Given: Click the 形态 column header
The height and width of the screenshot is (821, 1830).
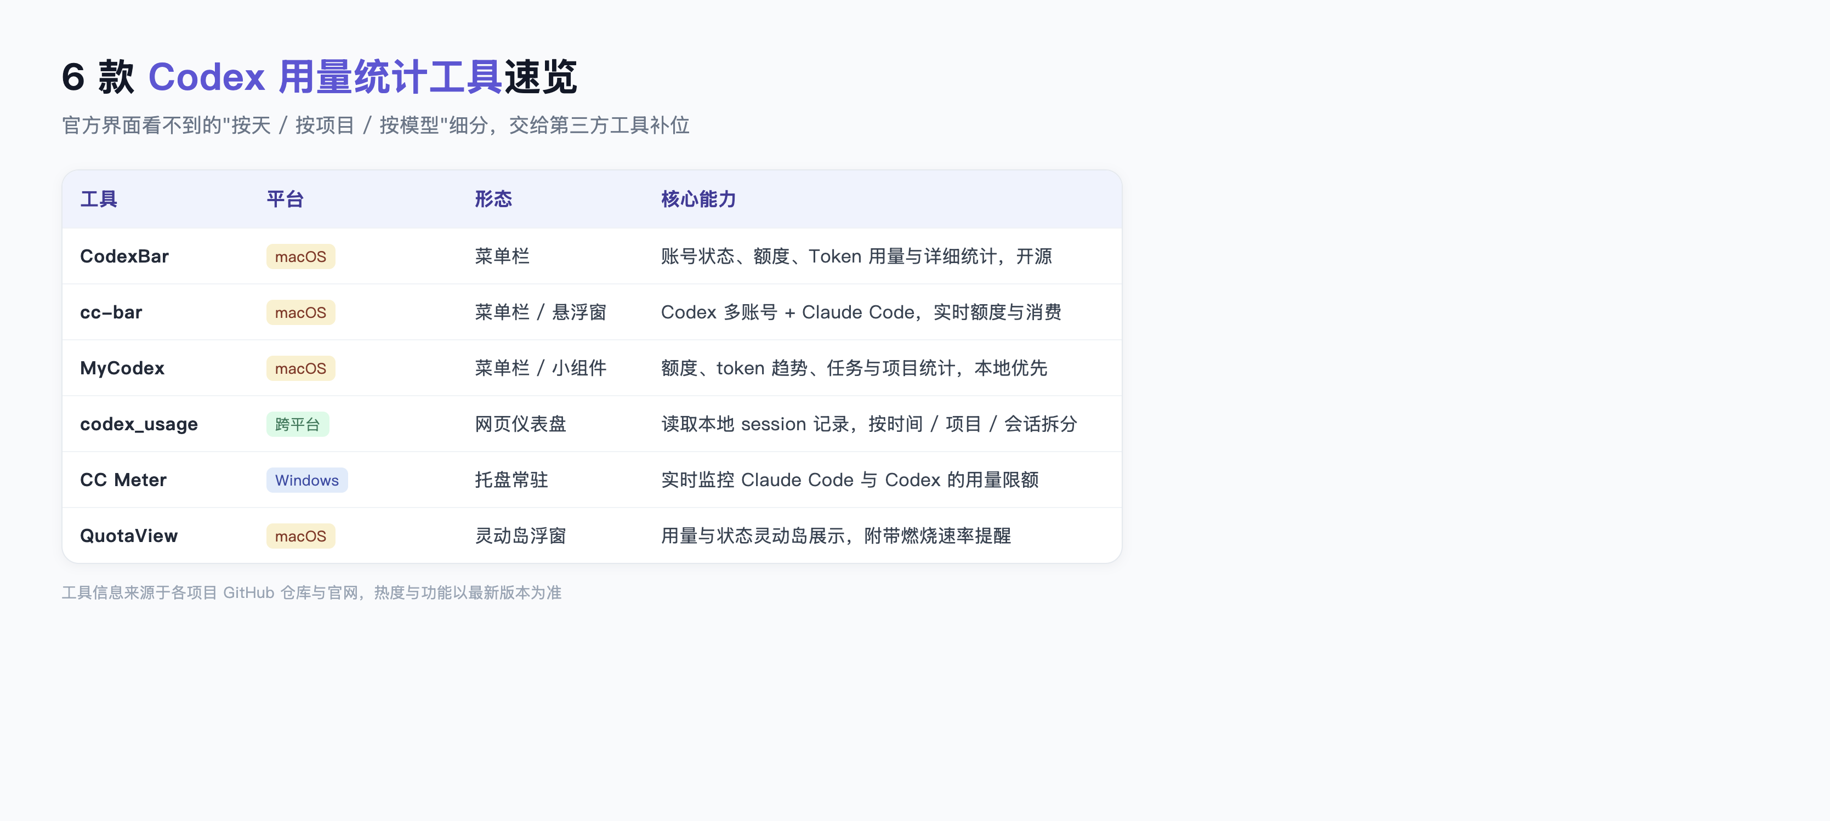Looking at the screenshot, I should pos(493,199).
